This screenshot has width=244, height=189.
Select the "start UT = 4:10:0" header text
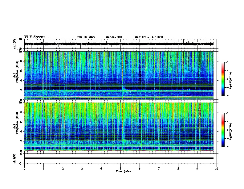pyautogui.click(x=149, y=37)
